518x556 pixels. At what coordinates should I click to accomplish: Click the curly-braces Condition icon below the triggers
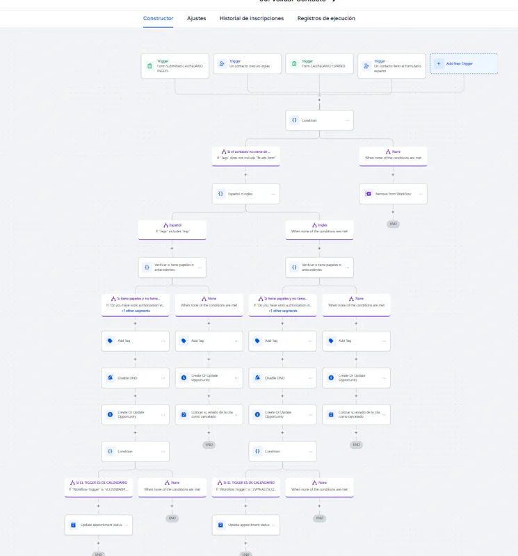296,120
